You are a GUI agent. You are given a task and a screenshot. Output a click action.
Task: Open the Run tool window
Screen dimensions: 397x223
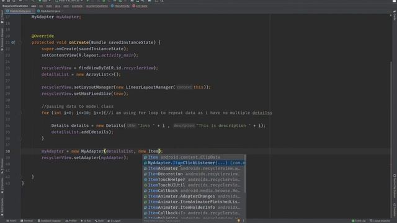[x=86, y=221]
